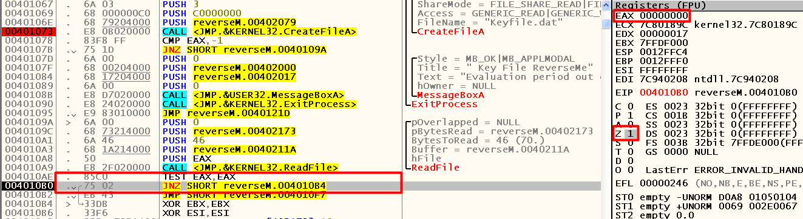This screenshot has width=803, height=219.
Task: Select JMP SHORT reverseM.004010F7 instruction
Action: click(245, 195)
